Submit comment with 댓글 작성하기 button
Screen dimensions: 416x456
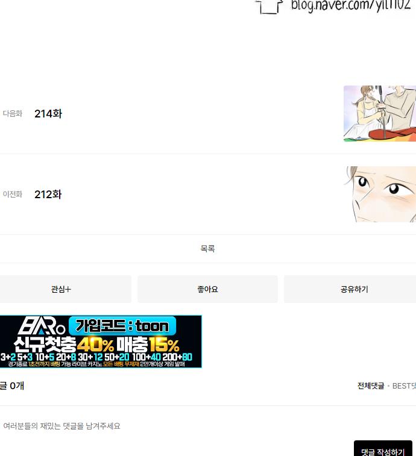pyautogui.click(x=383, y=449)
